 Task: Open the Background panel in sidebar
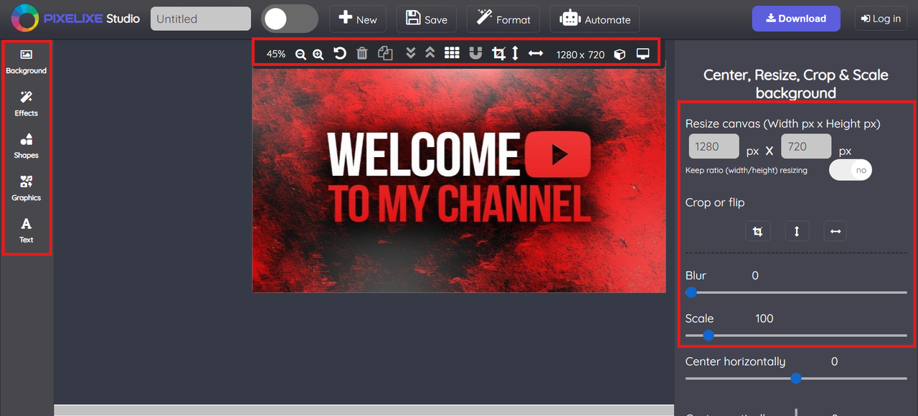pos(27,62)
